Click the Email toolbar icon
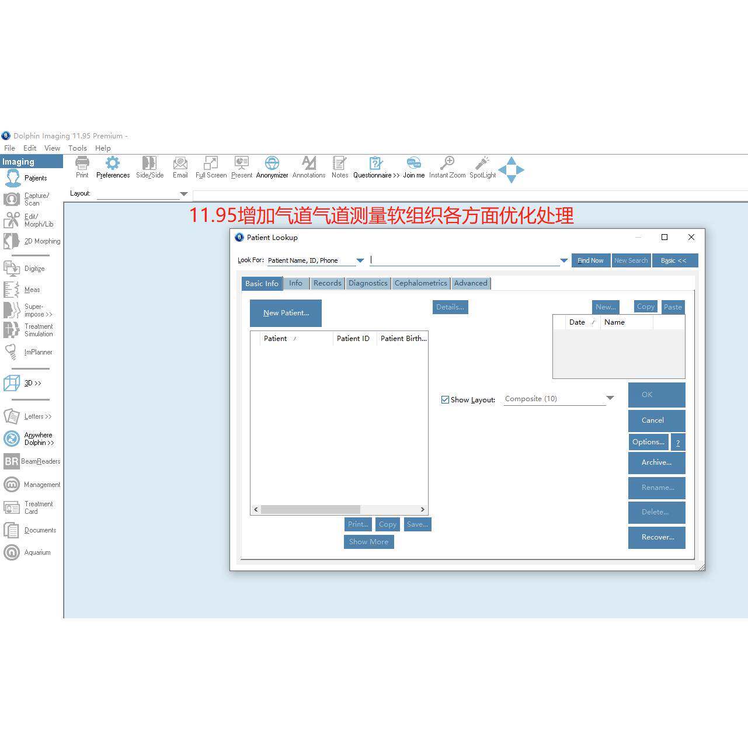 (x=180, y=167)
